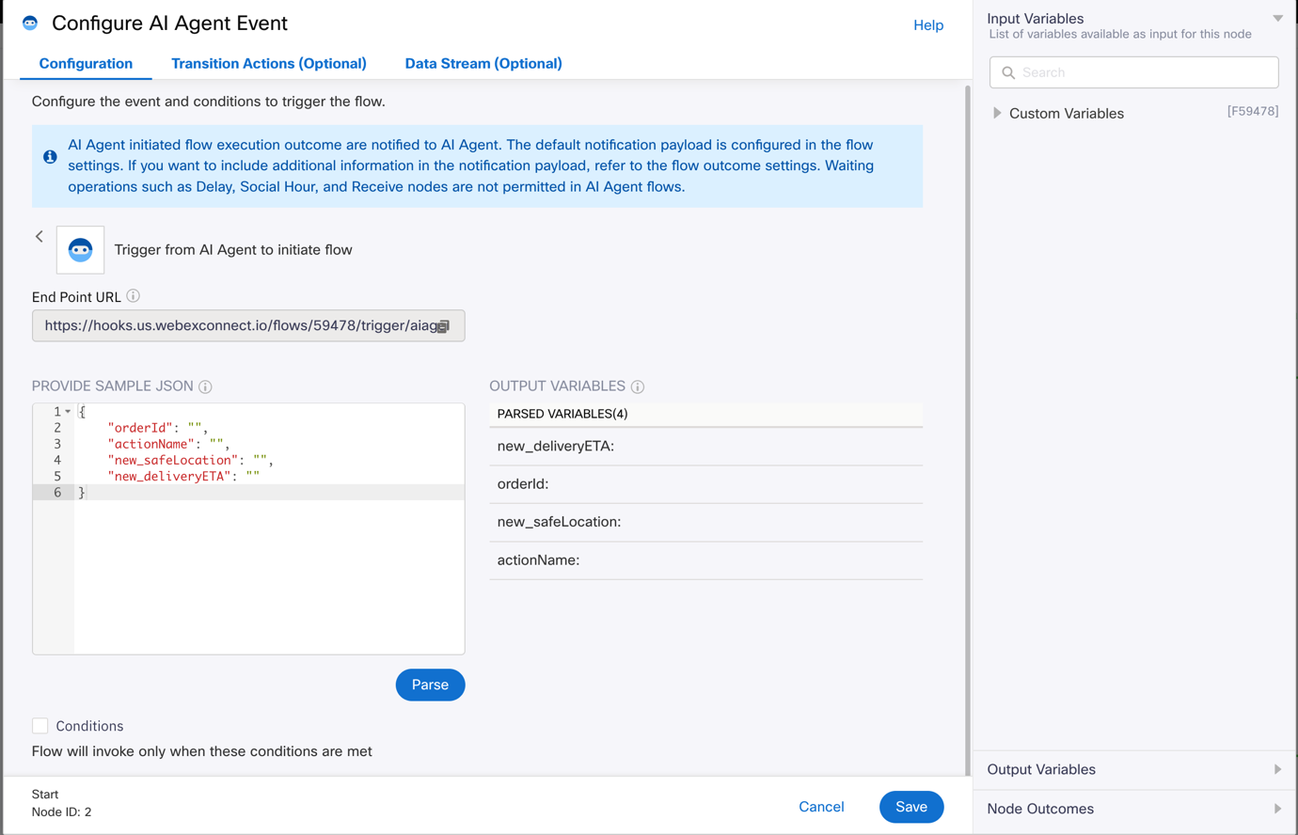Open the Help link

coord(927,25)
